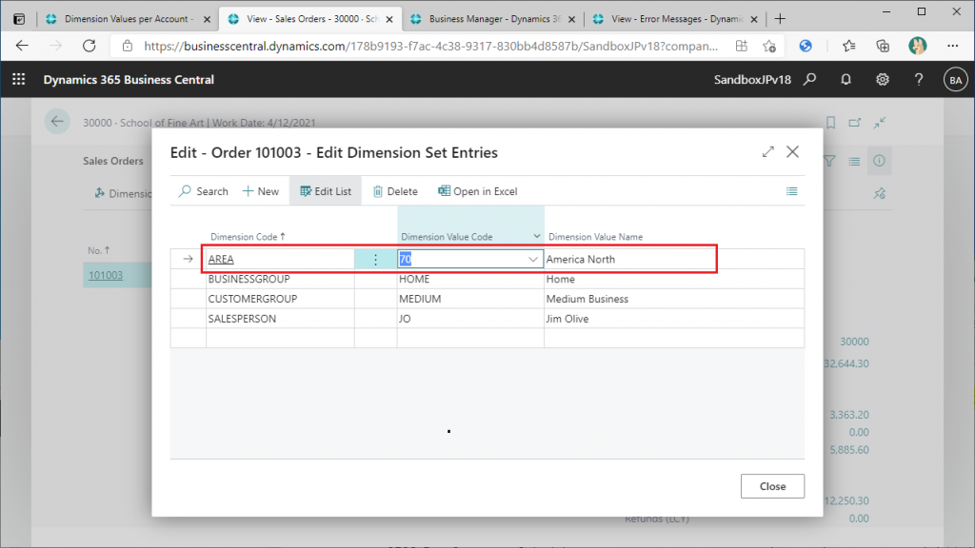
Task: Open the browser profile picture
Action: pos(917,46)
